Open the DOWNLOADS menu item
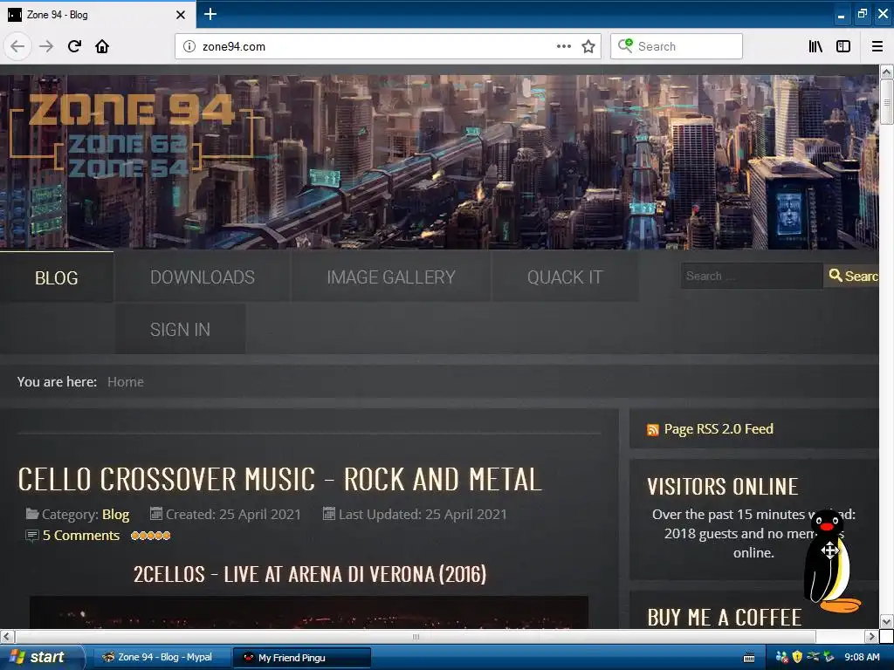This screenshot has width=894, height=670. (x=203, y=277)
